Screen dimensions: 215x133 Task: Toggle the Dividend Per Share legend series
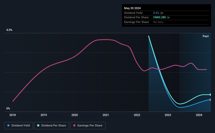tap(52, 126)
